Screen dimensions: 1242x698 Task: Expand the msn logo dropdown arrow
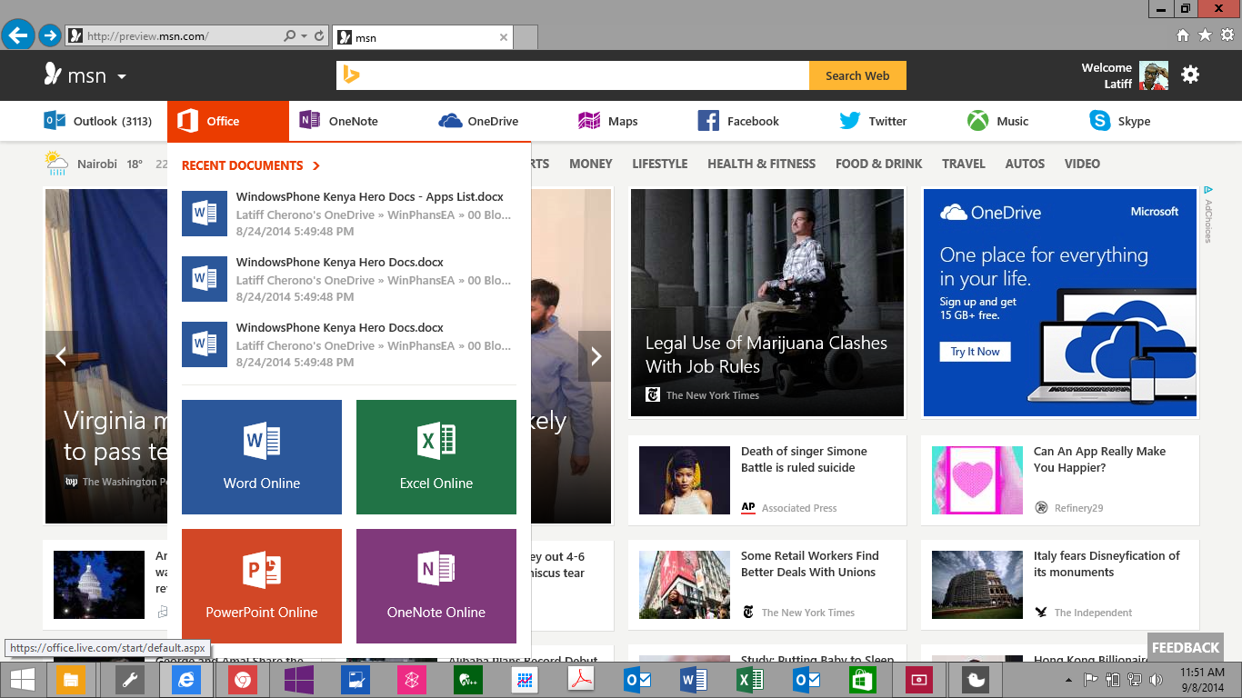(122, 76)
